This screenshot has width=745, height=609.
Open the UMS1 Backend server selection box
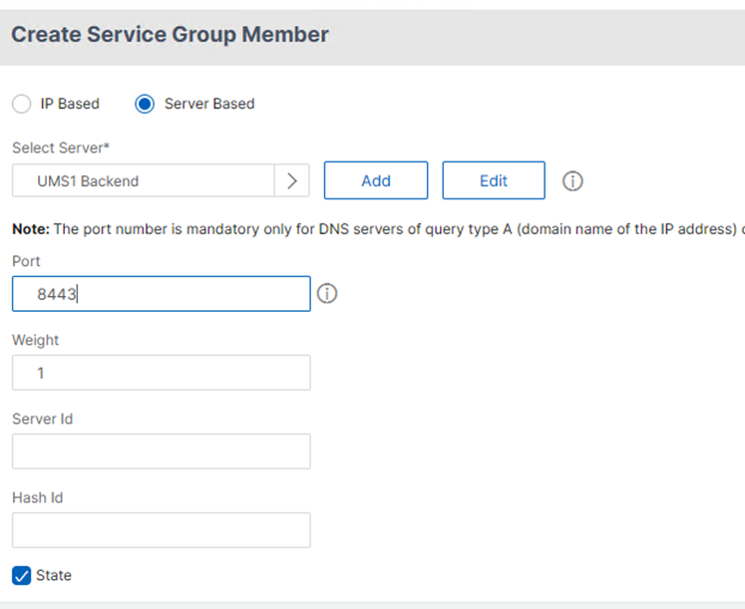(144, 181)
